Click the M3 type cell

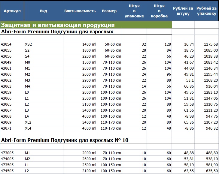[44, 80]
